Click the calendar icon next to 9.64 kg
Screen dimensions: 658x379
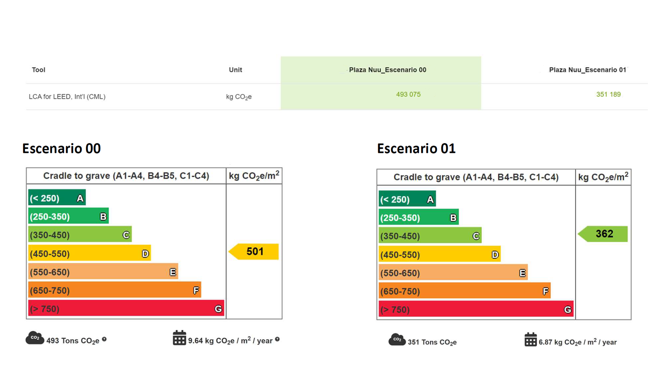[179, 338]
